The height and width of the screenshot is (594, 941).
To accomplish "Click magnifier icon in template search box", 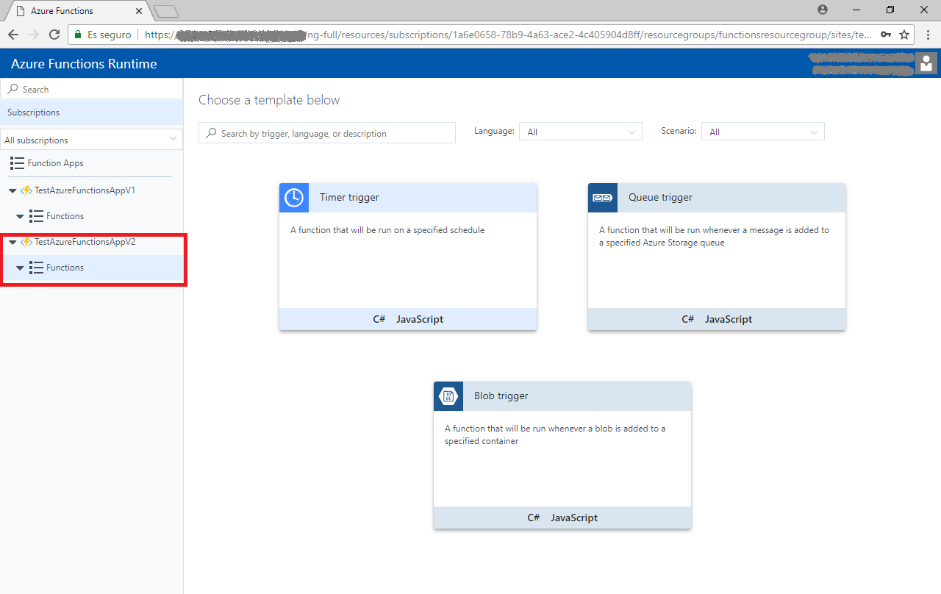I will click(x=212, y=134).
